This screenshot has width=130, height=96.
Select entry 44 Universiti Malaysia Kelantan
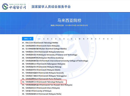(x=43, y=52)
